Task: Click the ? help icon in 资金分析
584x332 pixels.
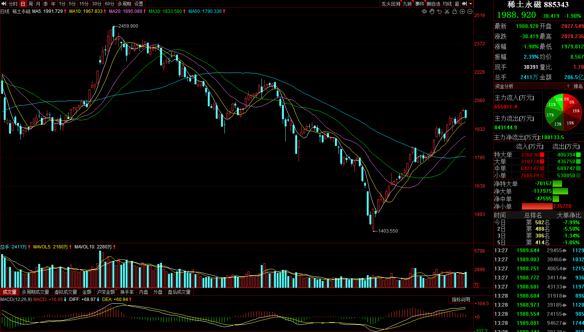Action: click(568, 87)
